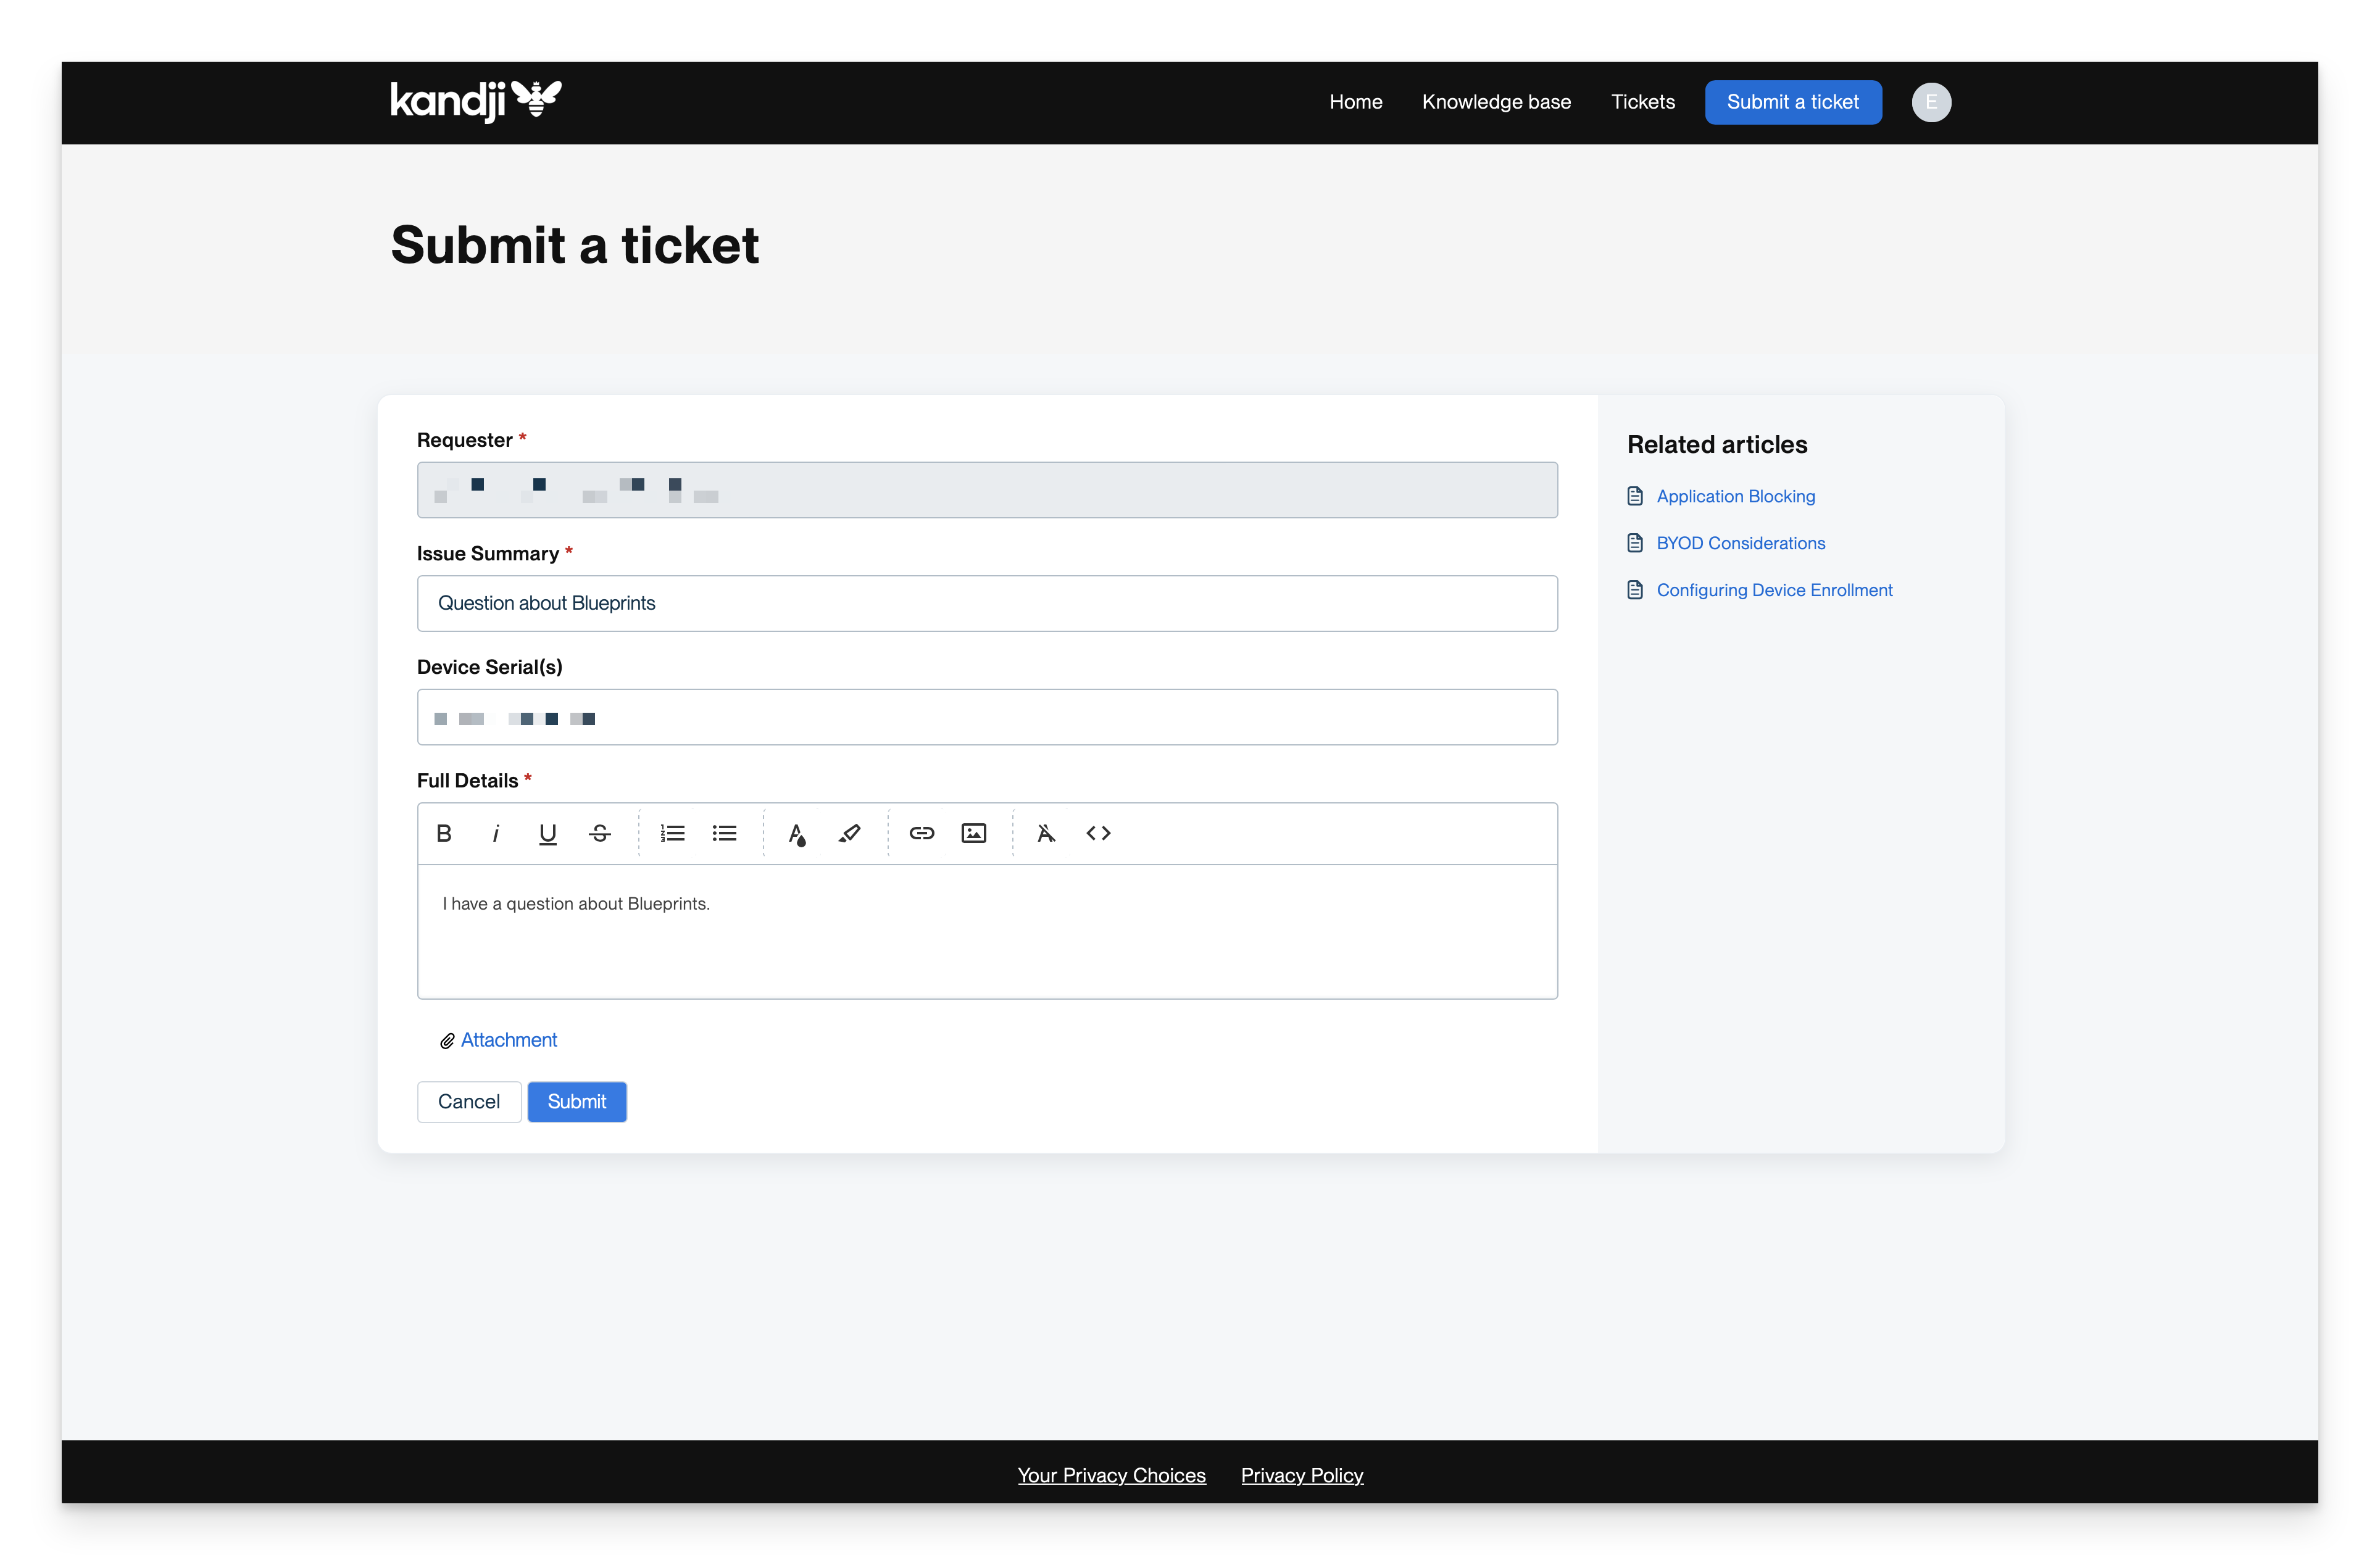The image size is (2380, 1565).
Task: Toggle italic formatting
Action: (x=496, y=833)
